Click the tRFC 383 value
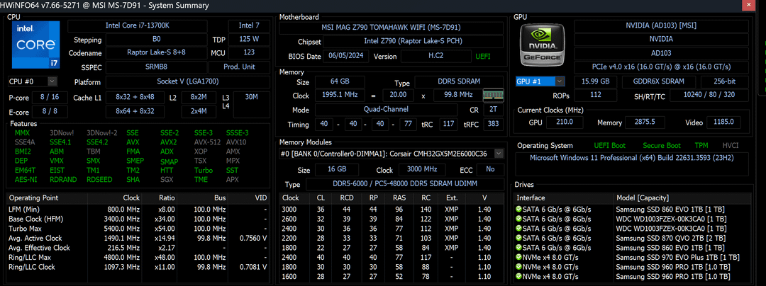This screenshot has width=766, height=286. tap(494, 124)
